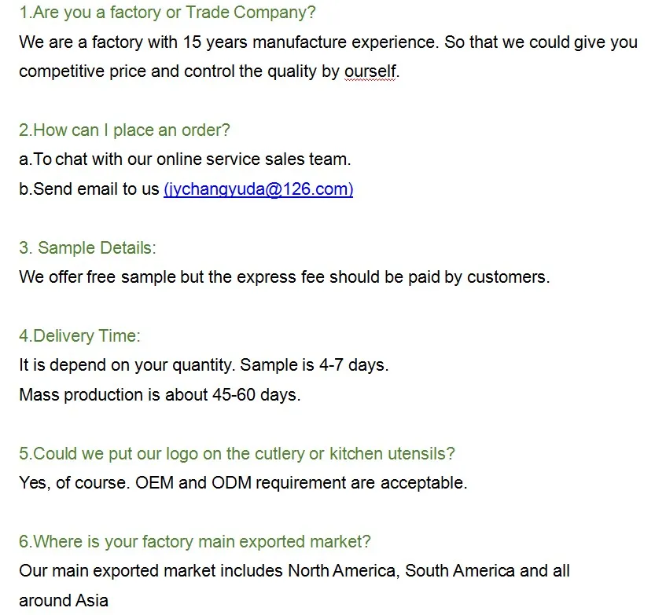Screen dimensions: 655x615
Task: Click the final "around Asia" line
Action: (x=63, y=601)
